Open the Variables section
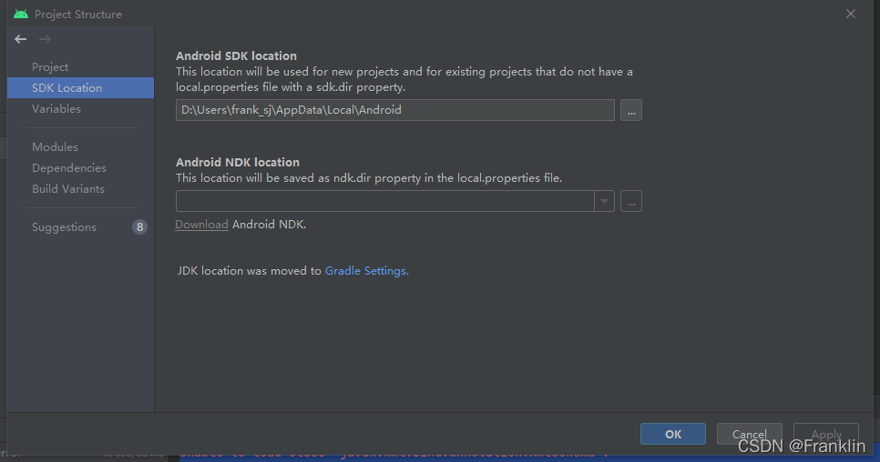The height and width of the screenshot is (462, 880). [x=56, y=108]
